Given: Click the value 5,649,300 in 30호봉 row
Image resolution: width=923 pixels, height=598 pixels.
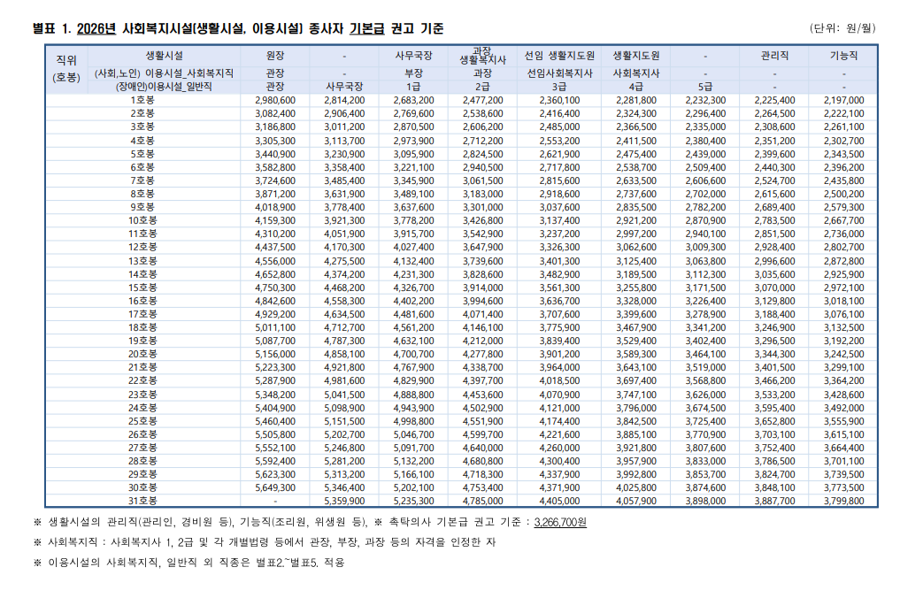Looking at the screenshot, I should coord(275,487).
